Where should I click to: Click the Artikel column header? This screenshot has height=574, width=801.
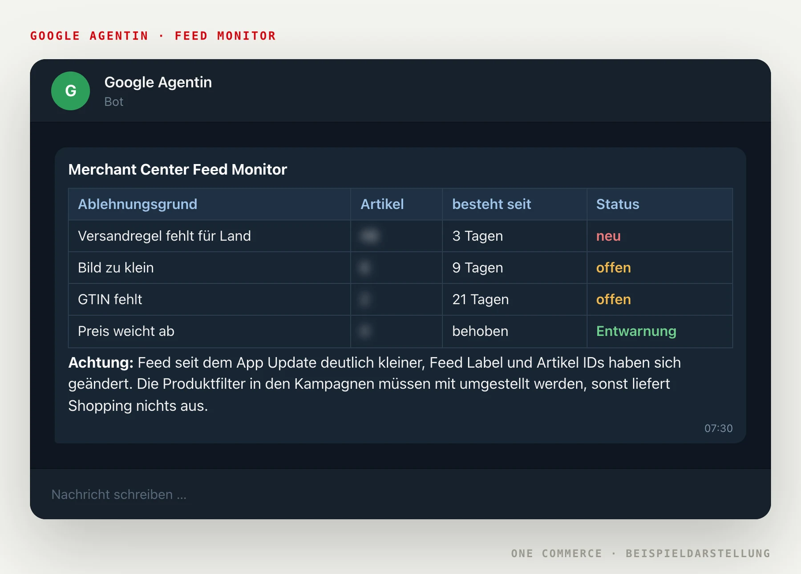point(396,204)
